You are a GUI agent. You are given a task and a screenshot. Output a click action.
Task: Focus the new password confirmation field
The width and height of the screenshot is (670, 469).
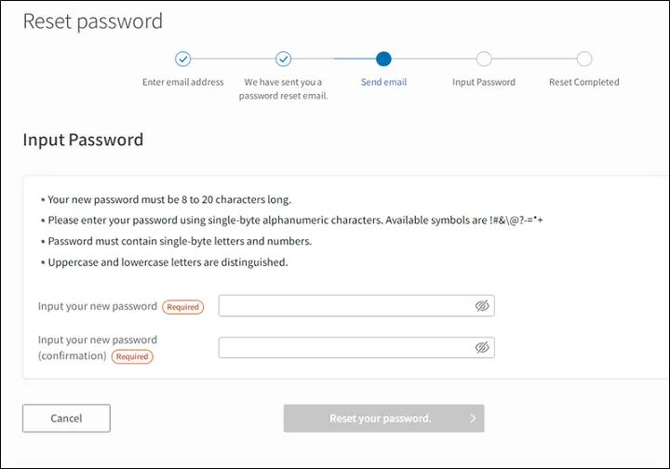(356, 348)
